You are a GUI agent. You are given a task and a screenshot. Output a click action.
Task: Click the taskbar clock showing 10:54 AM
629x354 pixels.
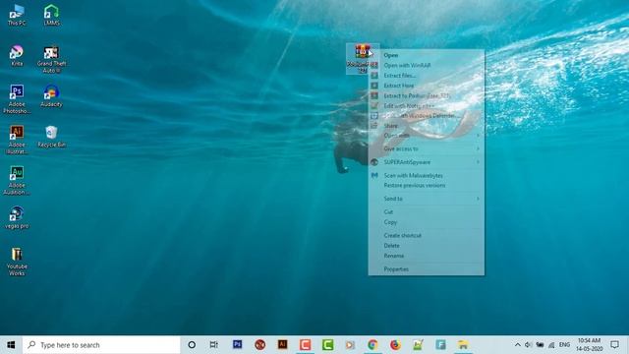click(x=589, y=345)
